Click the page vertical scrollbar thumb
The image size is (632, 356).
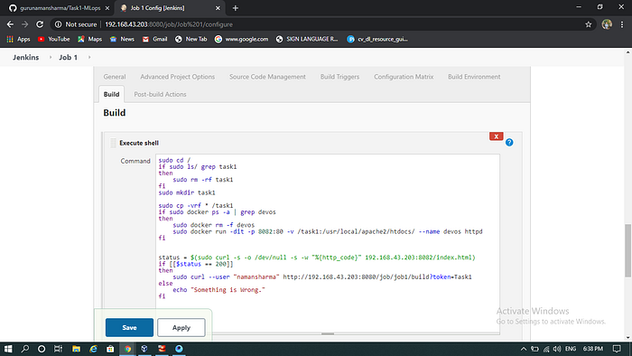(627, 250)
